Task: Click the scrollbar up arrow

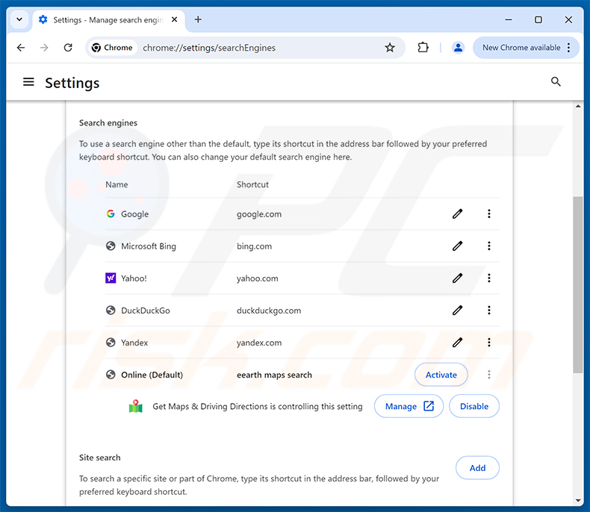Action: click(577, 107)
